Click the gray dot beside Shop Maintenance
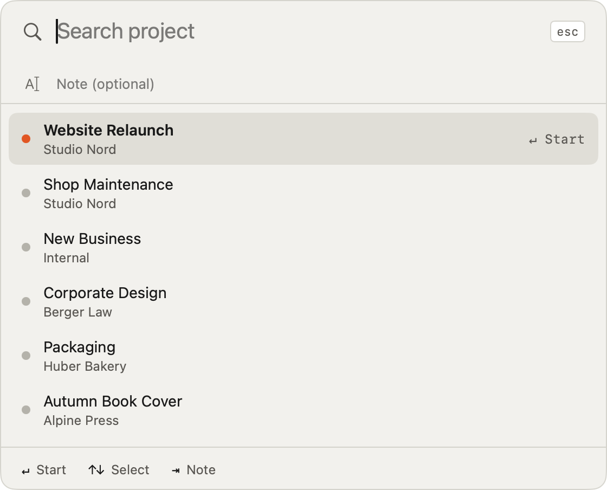Image resolution: width=607 pixels, height=490 pixels. [26, 193]
